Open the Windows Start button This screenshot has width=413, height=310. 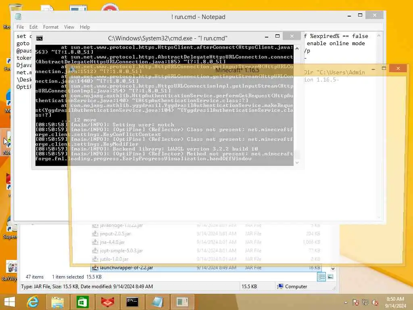click(x=10, y=302)
